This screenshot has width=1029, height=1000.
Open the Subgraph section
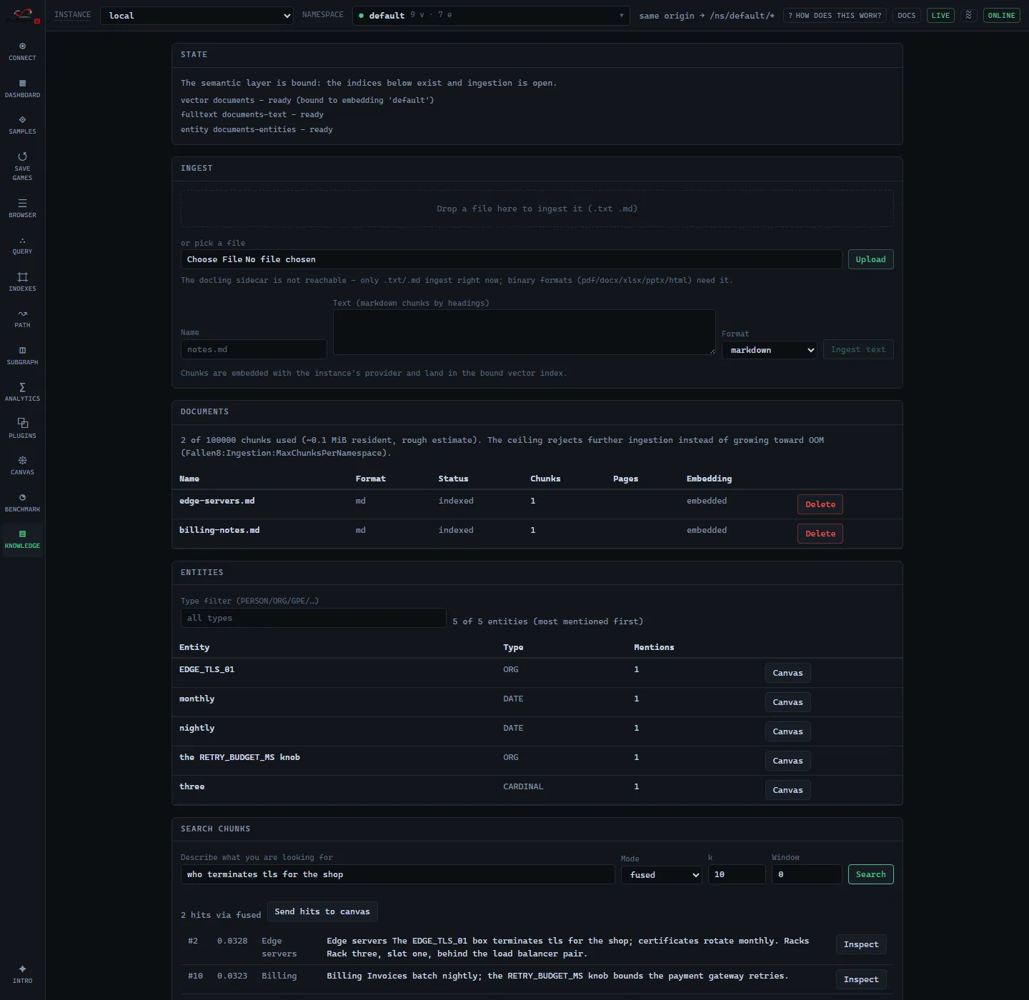22,356
